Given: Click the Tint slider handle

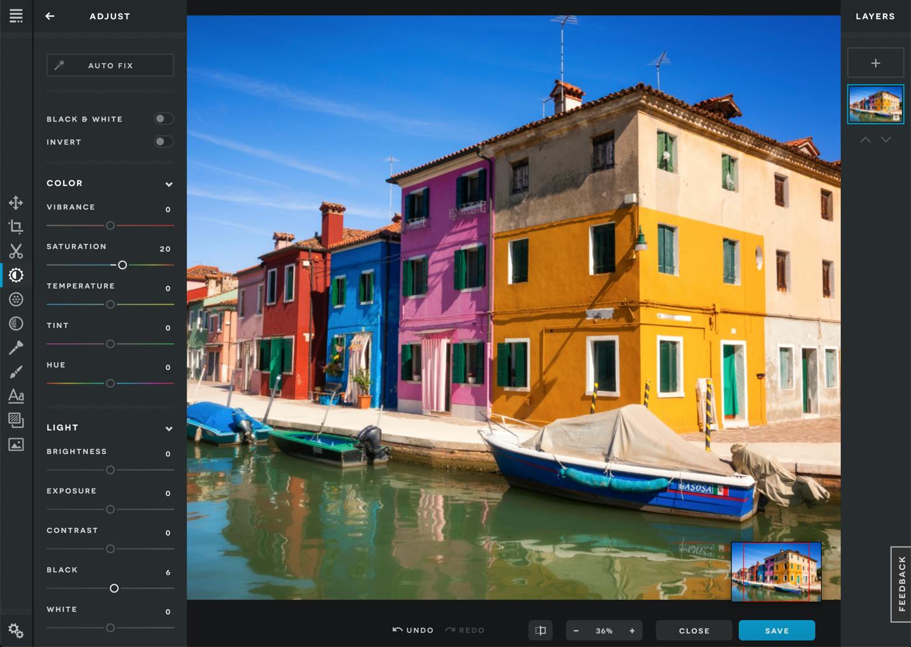Looking at the screenshot, I should point(110,344).
